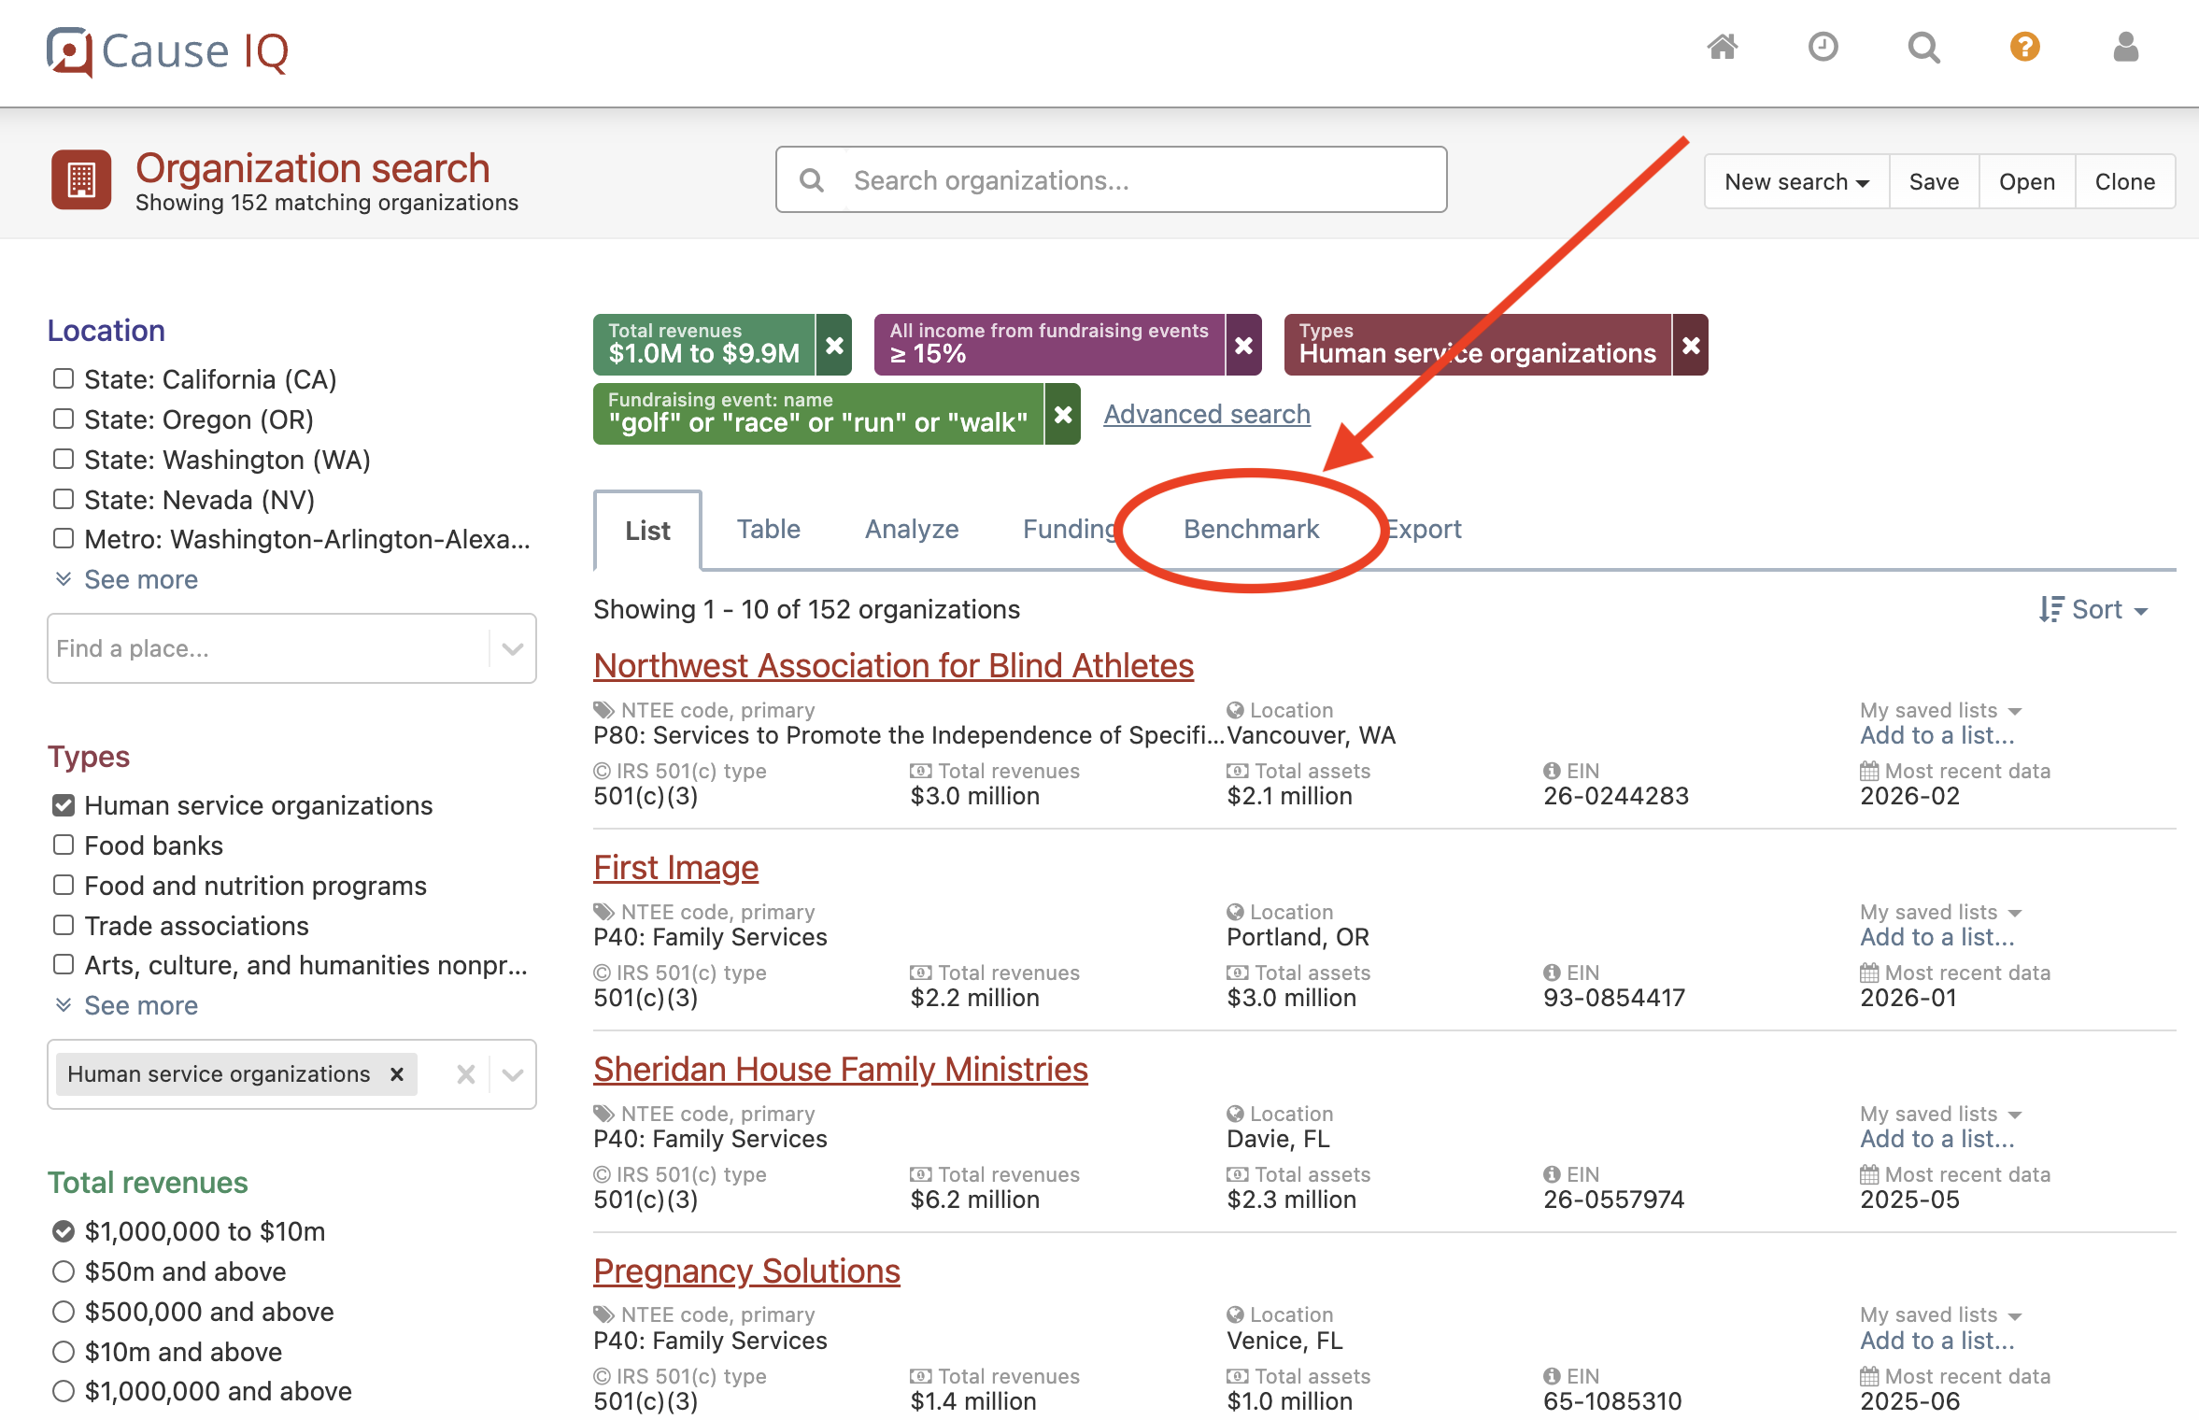
Task: Open the New search dropdown
Action: (1796, 181)
